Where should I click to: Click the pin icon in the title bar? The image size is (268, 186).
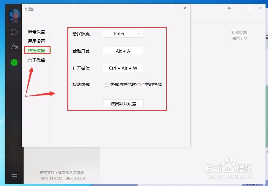pos(229,8)
